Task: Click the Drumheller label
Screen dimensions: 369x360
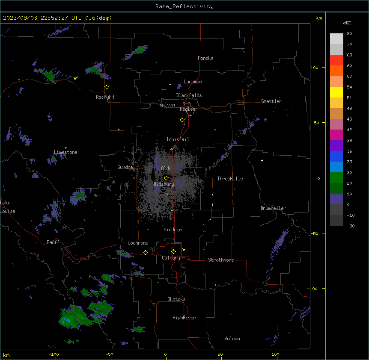Action: click(273, 208)
